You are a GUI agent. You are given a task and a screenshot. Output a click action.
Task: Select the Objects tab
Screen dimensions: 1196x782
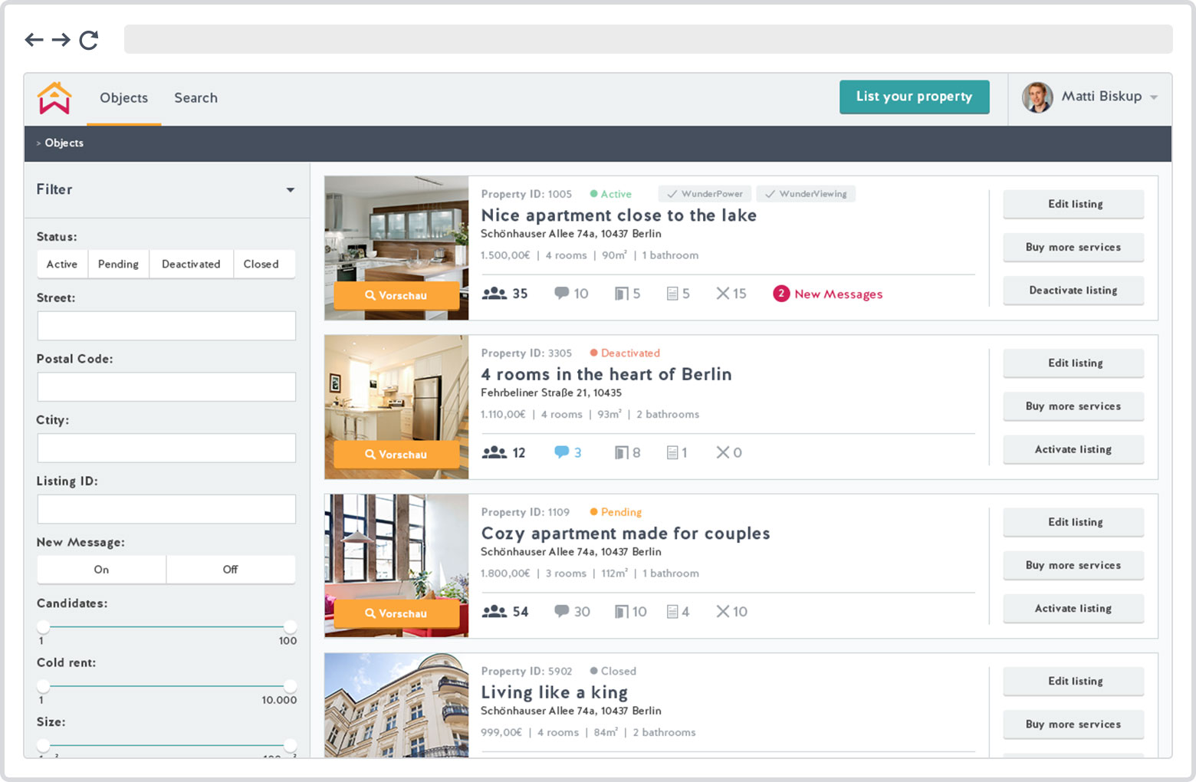click(x=123, y=98)
